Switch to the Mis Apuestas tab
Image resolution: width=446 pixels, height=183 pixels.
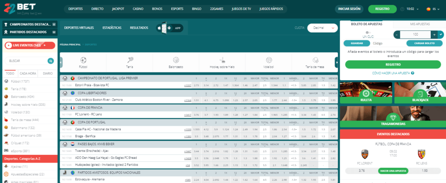(419, 23)
